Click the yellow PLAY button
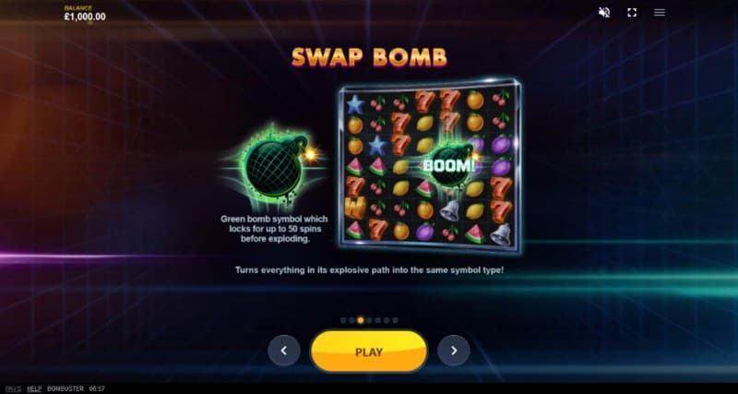 (369, 352)
